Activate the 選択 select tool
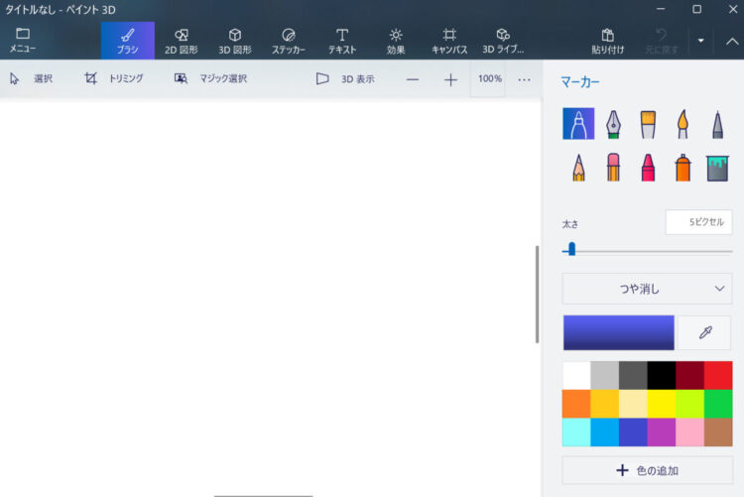744x497 pixels. coord(32,78)
